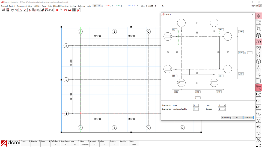This screenshot has width=262, height=147.
Task: Open the Utilities menu
Action: [x=37, y=6]
